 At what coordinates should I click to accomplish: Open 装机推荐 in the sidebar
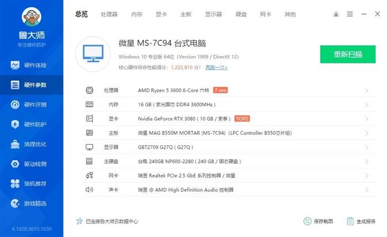click(x=32, y=183)
